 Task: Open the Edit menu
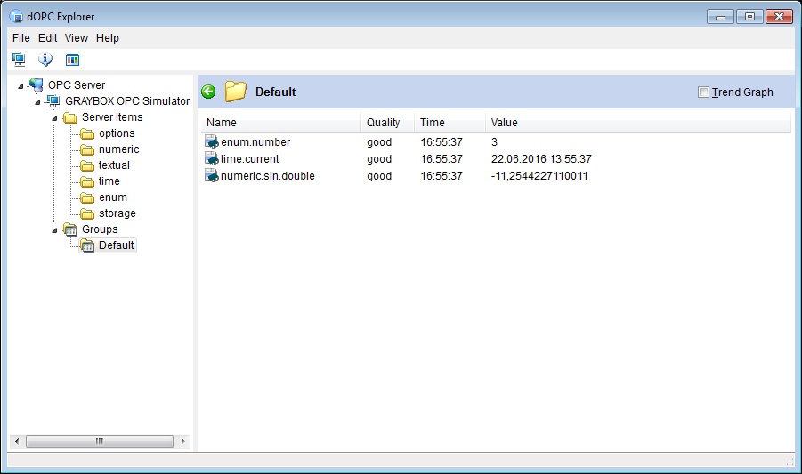47,38
